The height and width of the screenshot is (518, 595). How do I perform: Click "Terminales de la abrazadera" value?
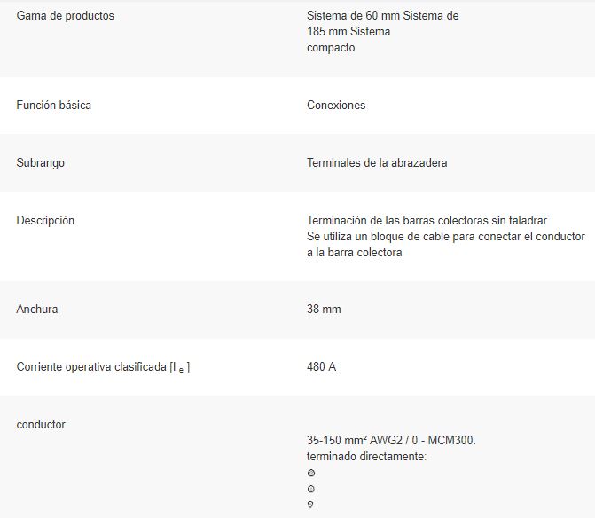click(377, 163)
